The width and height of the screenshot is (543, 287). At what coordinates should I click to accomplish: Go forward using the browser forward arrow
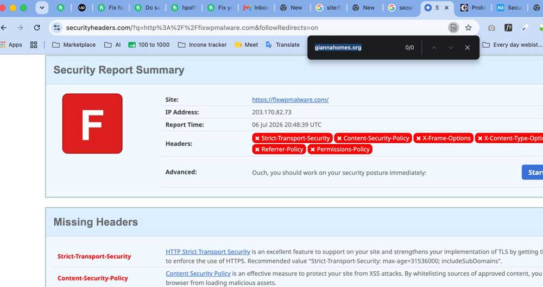(x=20, y=28)
